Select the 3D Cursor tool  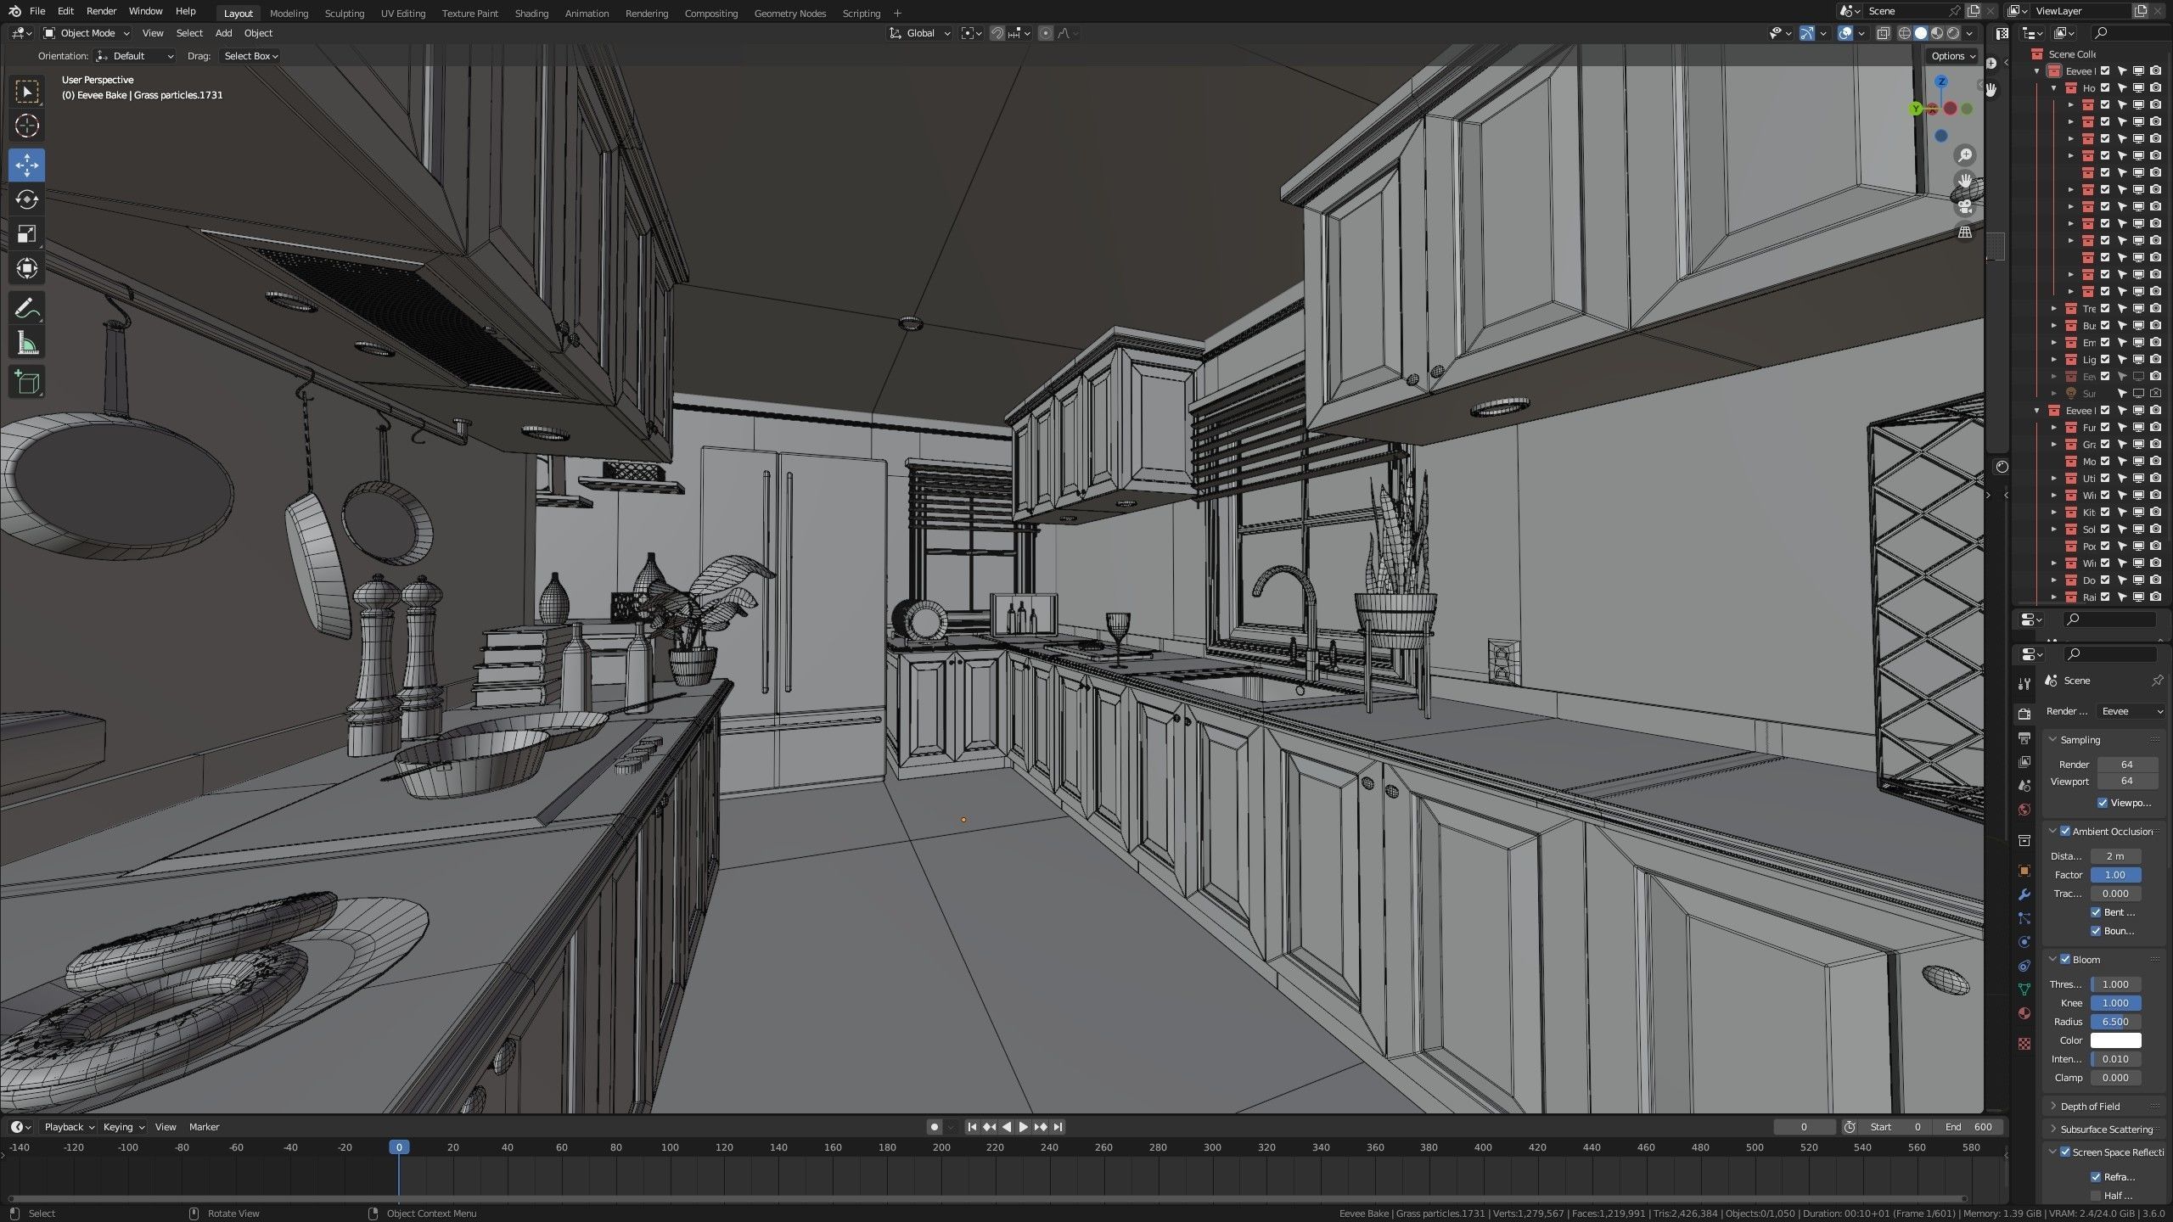[26, 126]
